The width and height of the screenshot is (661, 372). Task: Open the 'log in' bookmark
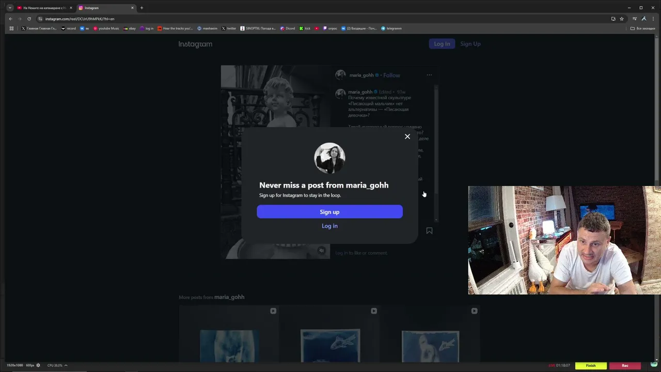click(x=147, y=28)
